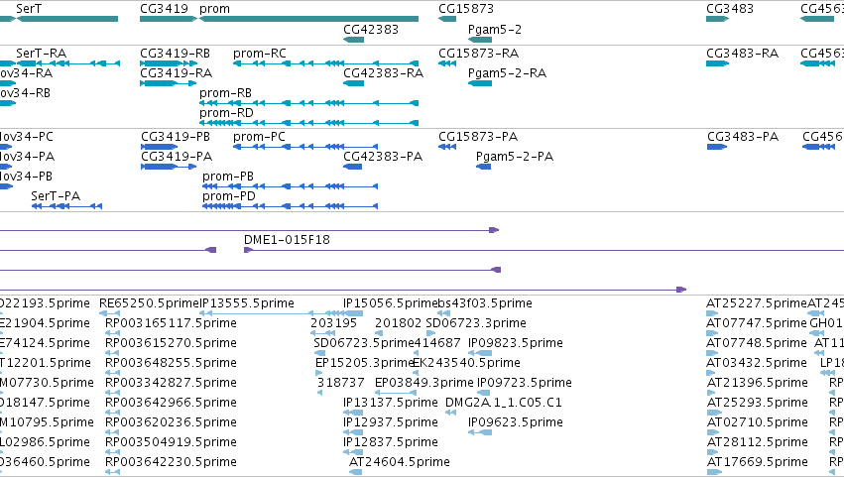Click the prom-PC CDS feature
Viewport: 844px width, 477px height.
[305, 147]
